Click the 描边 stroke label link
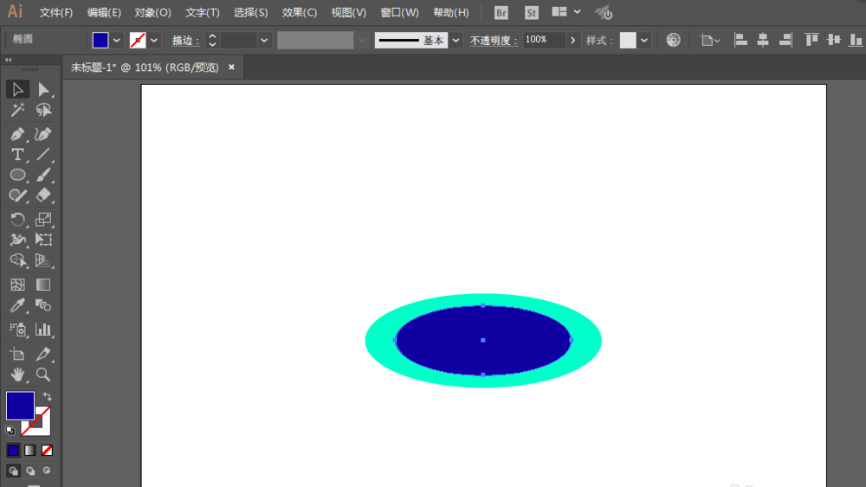This screenshot has height=487, width=866. (x=184, y=41)
